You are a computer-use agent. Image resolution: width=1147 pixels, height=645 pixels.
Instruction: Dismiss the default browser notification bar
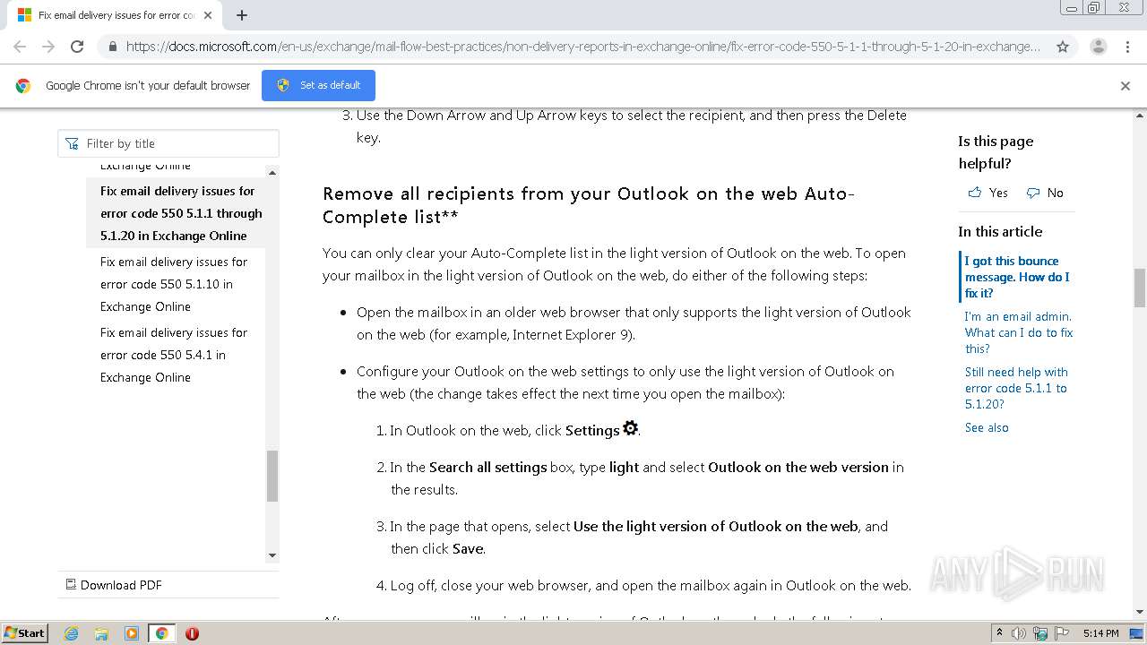(1125, 86)
